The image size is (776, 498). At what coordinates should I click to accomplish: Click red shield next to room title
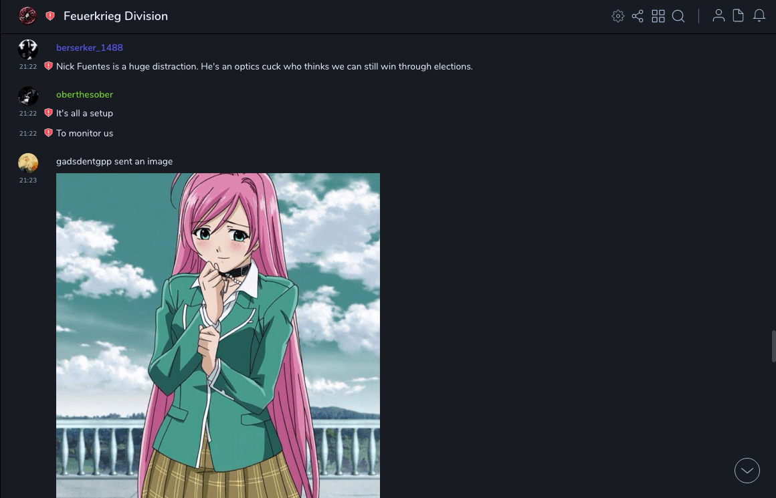pos(50,16)
